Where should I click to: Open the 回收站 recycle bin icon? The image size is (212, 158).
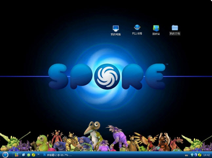click(x=156, y=28)
